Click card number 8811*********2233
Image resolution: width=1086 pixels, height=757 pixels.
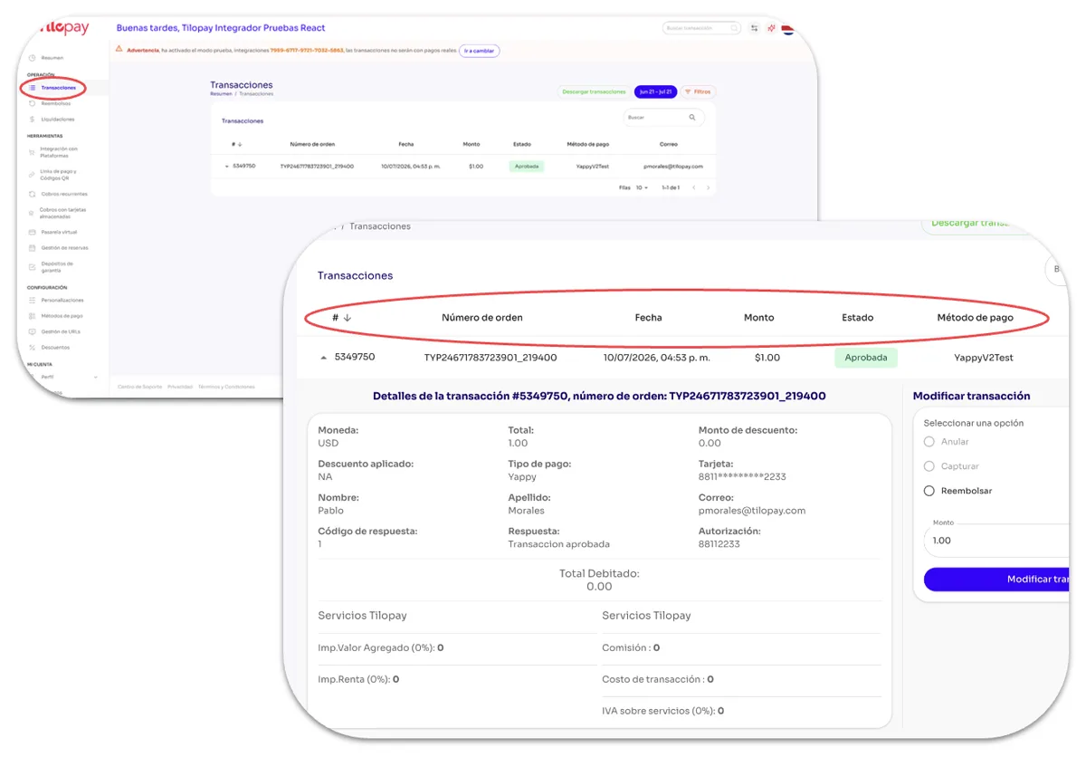742,477
